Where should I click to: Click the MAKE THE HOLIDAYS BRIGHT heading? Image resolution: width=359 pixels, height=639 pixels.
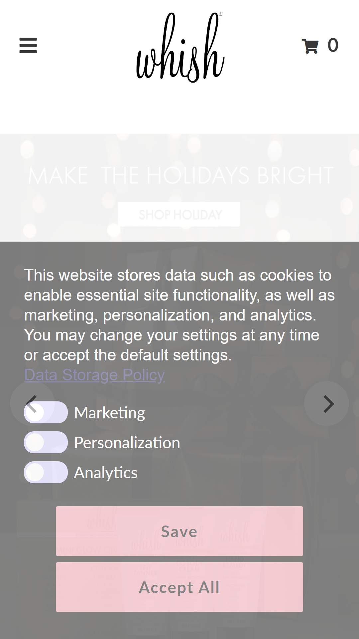pyautogui.click(x=181, y=175)
